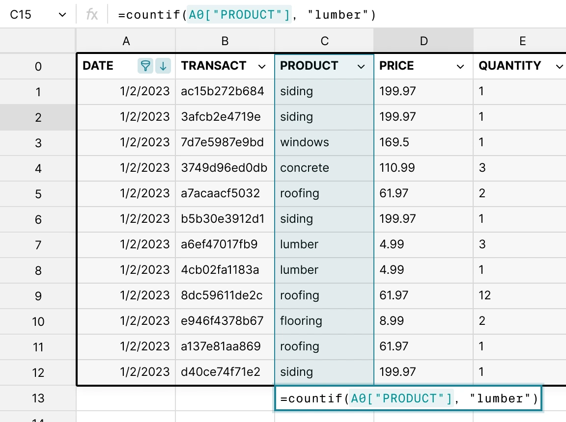Open the cell reference C15 dropdown
The image size is (566, 422).
point(62,15)
